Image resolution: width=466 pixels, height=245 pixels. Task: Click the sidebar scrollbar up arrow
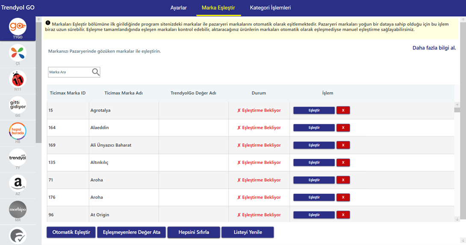(38, 19)
